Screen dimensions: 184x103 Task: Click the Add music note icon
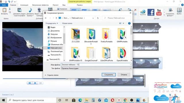point(30,10)
